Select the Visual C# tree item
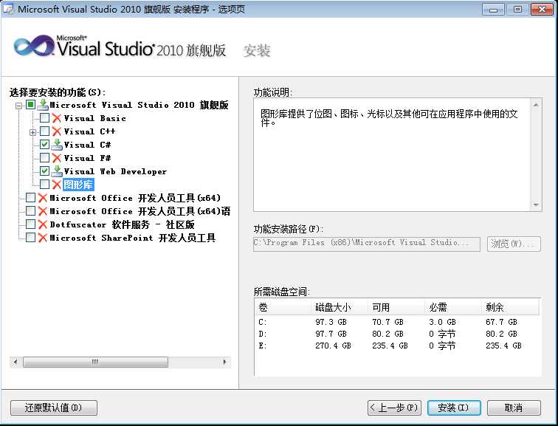This screenshot has width=558, height=426. pyautogui.click(x=88, y=145)
